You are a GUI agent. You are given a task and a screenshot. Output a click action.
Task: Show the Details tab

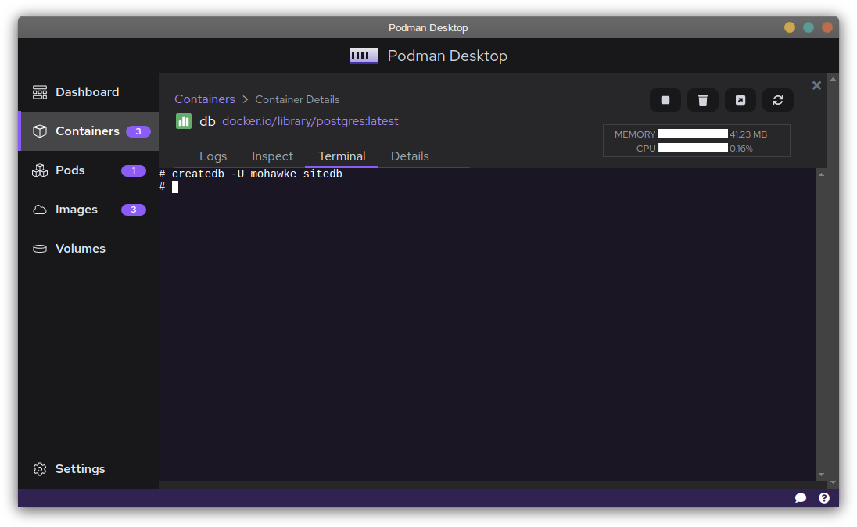tap(410, 156)
